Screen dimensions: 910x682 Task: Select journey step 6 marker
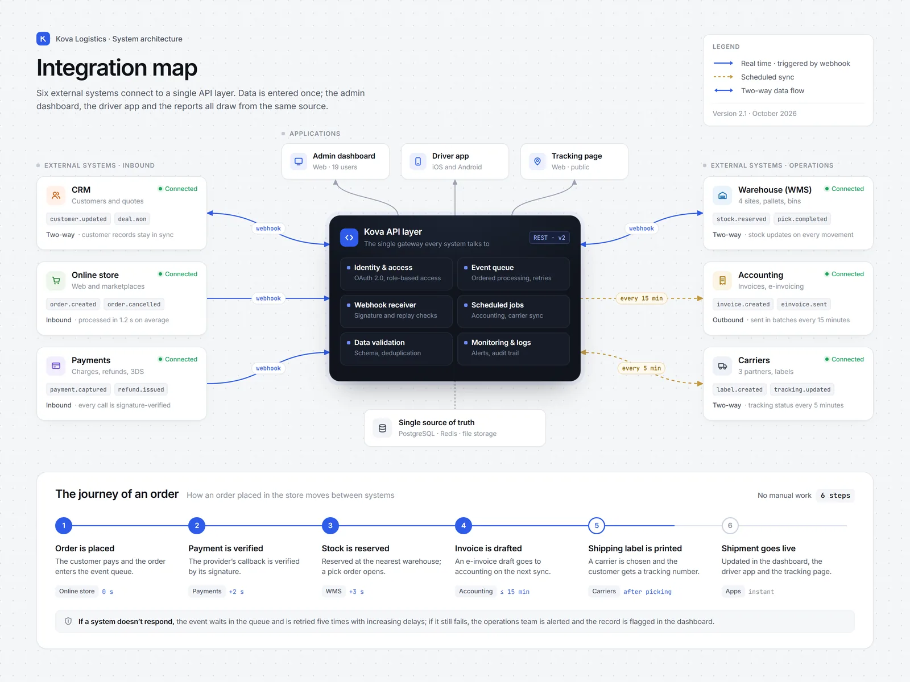(x=730, y=526)
